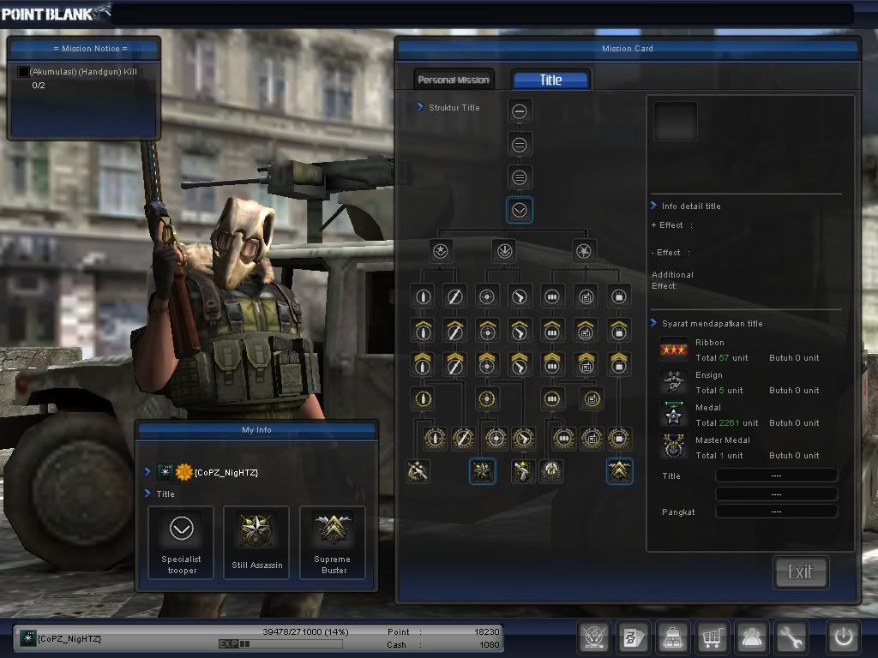The width and height of the screenshot is (878, 658).
Task: Select the single-chevron bullet title node
Action: click(423, 330)
